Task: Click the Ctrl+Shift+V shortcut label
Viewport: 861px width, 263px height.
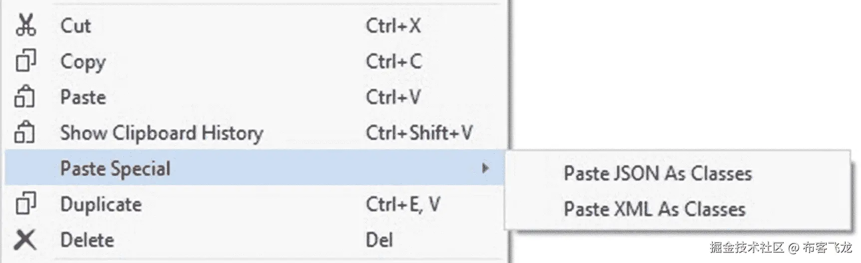Action: point(419,133)
